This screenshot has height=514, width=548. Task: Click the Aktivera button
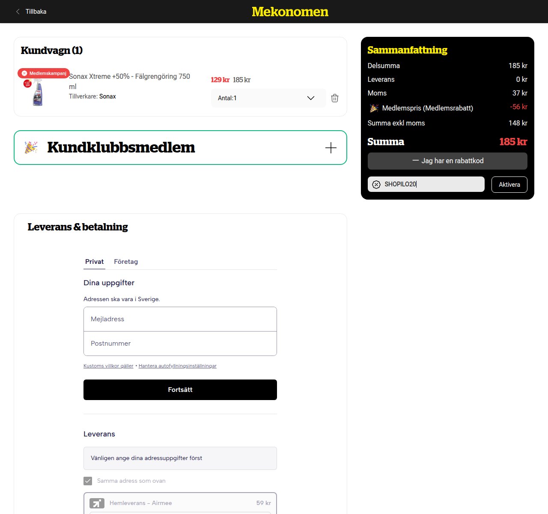[509, 185]
